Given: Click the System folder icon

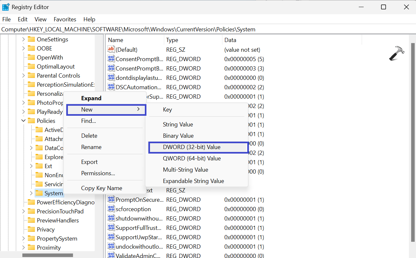Looking at the screenshot, I should pyautogui.click(x=39, y=193).
